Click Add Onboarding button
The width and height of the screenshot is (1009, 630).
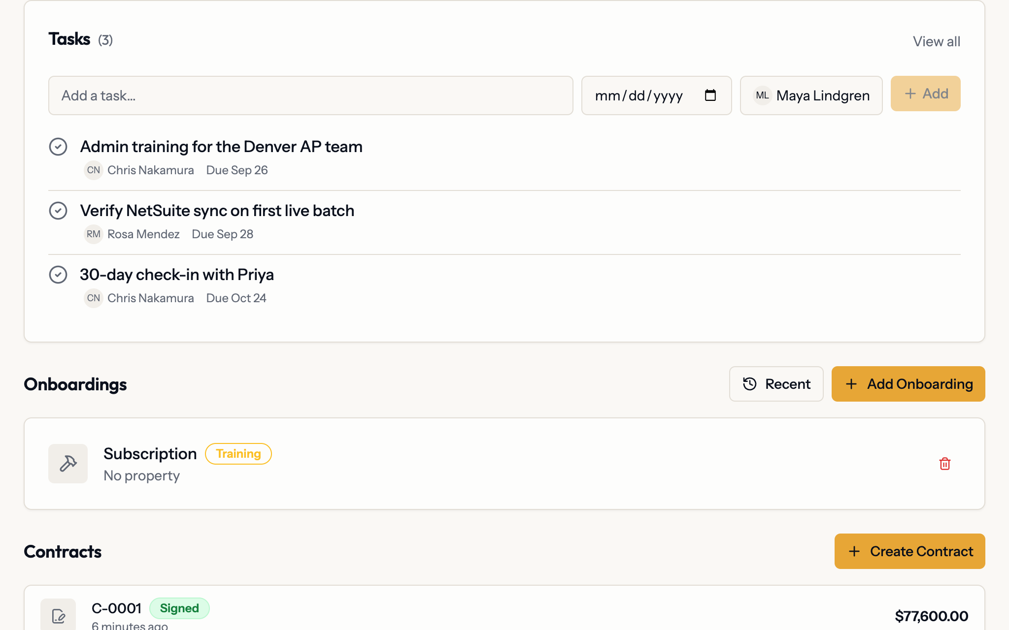pyautogui.click(x=908, y=384)
